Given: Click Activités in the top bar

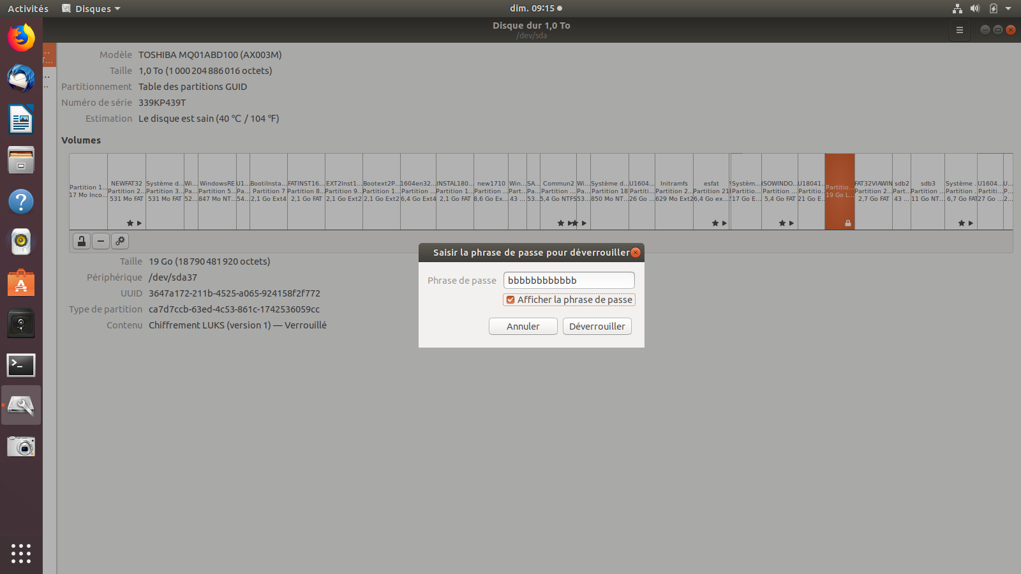Looking at the screenshot, I should [27, 8].
